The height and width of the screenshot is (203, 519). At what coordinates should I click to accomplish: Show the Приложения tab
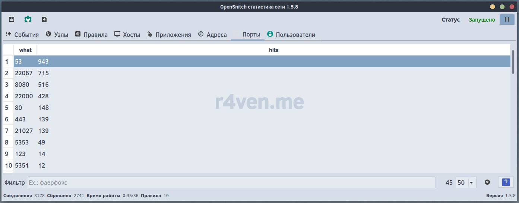[x=169, y=35]
